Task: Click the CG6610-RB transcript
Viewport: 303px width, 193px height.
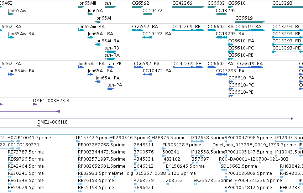Action: (x=230, y=59)
